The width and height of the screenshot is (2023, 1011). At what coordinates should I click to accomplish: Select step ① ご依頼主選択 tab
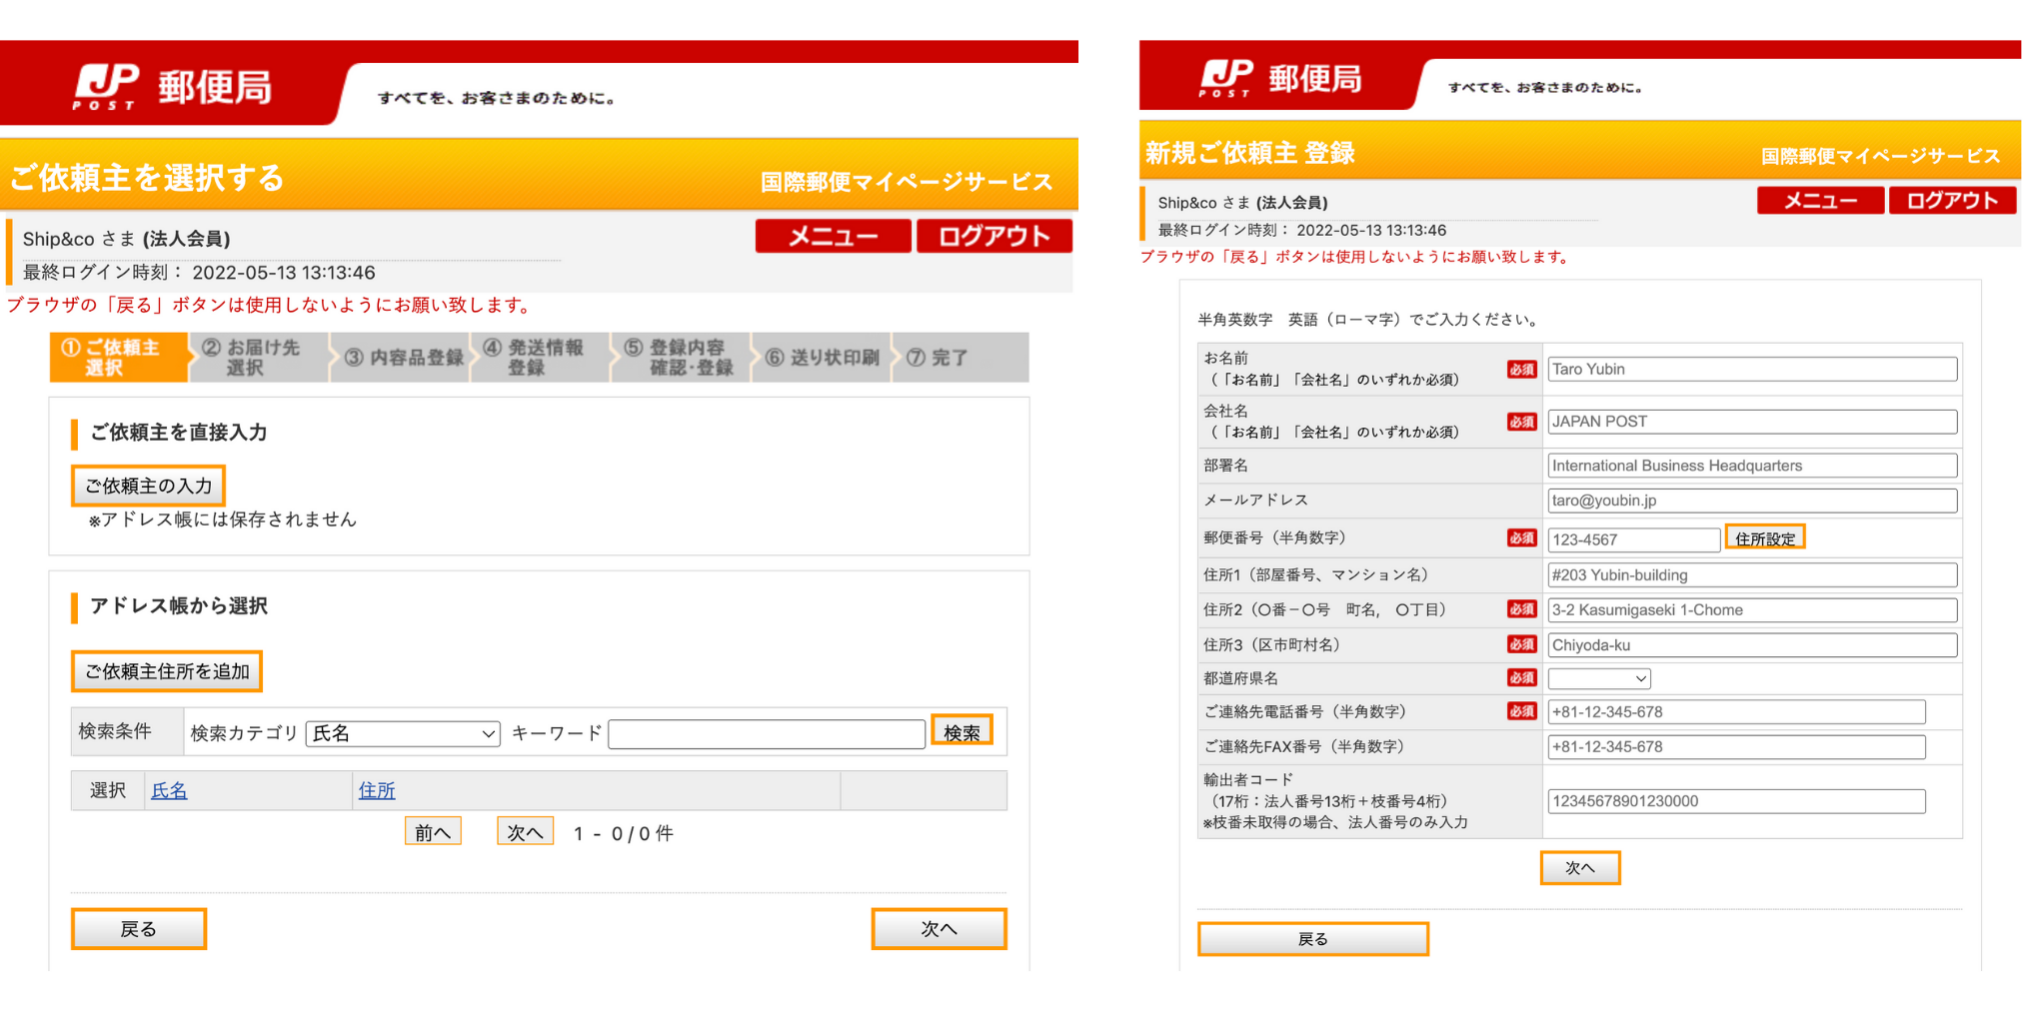click(118, 358)
